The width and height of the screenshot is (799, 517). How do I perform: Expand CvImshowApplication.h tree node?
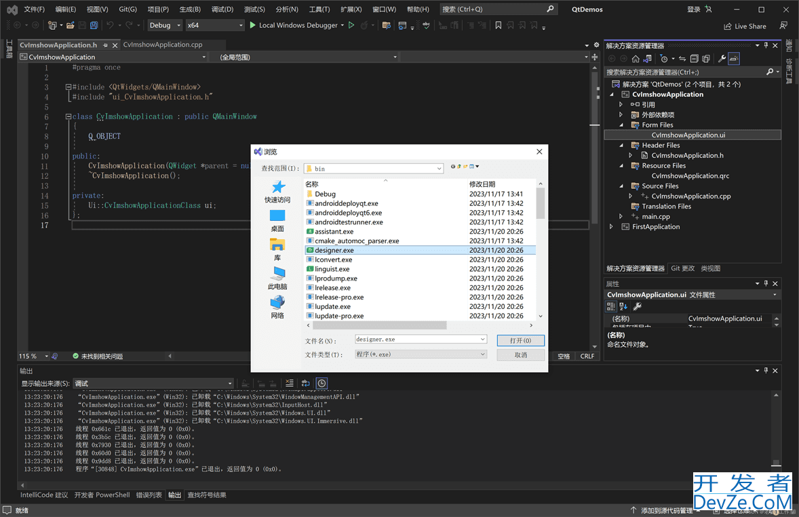pyautogui.click(x=631, y=155)
